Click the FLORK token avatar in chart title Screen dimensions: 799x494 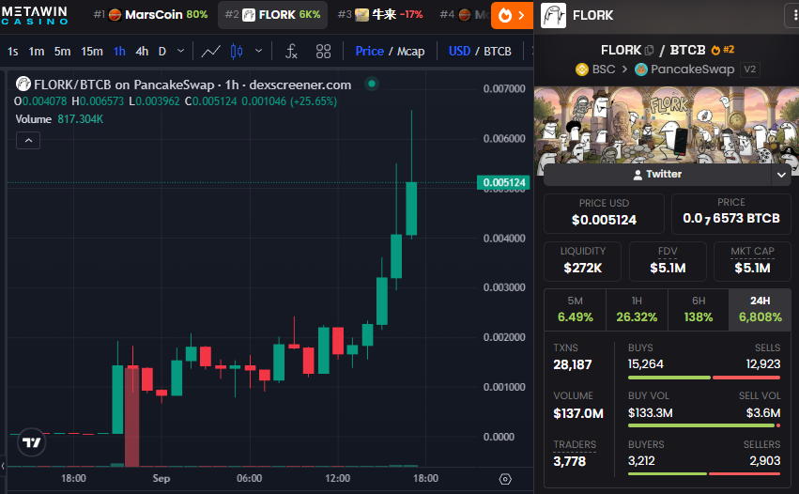pyautogui.click(x=23, y=84)
